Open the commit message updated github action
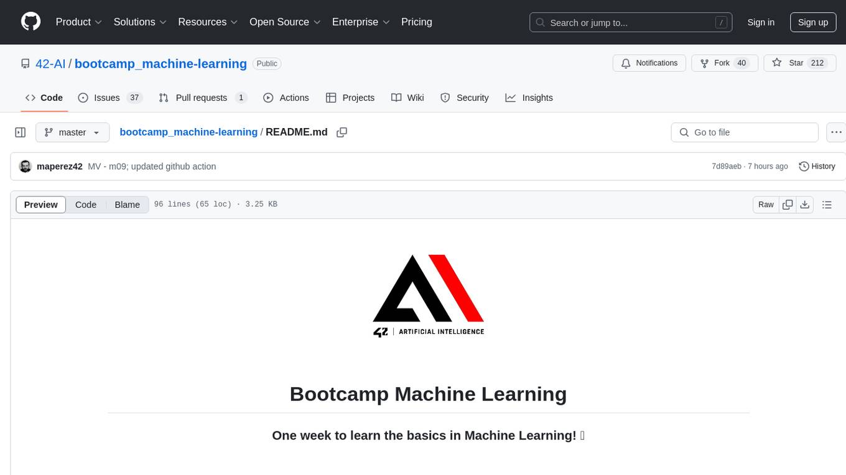846x475 pixels. pyautogui.click(x=152, y=167)
